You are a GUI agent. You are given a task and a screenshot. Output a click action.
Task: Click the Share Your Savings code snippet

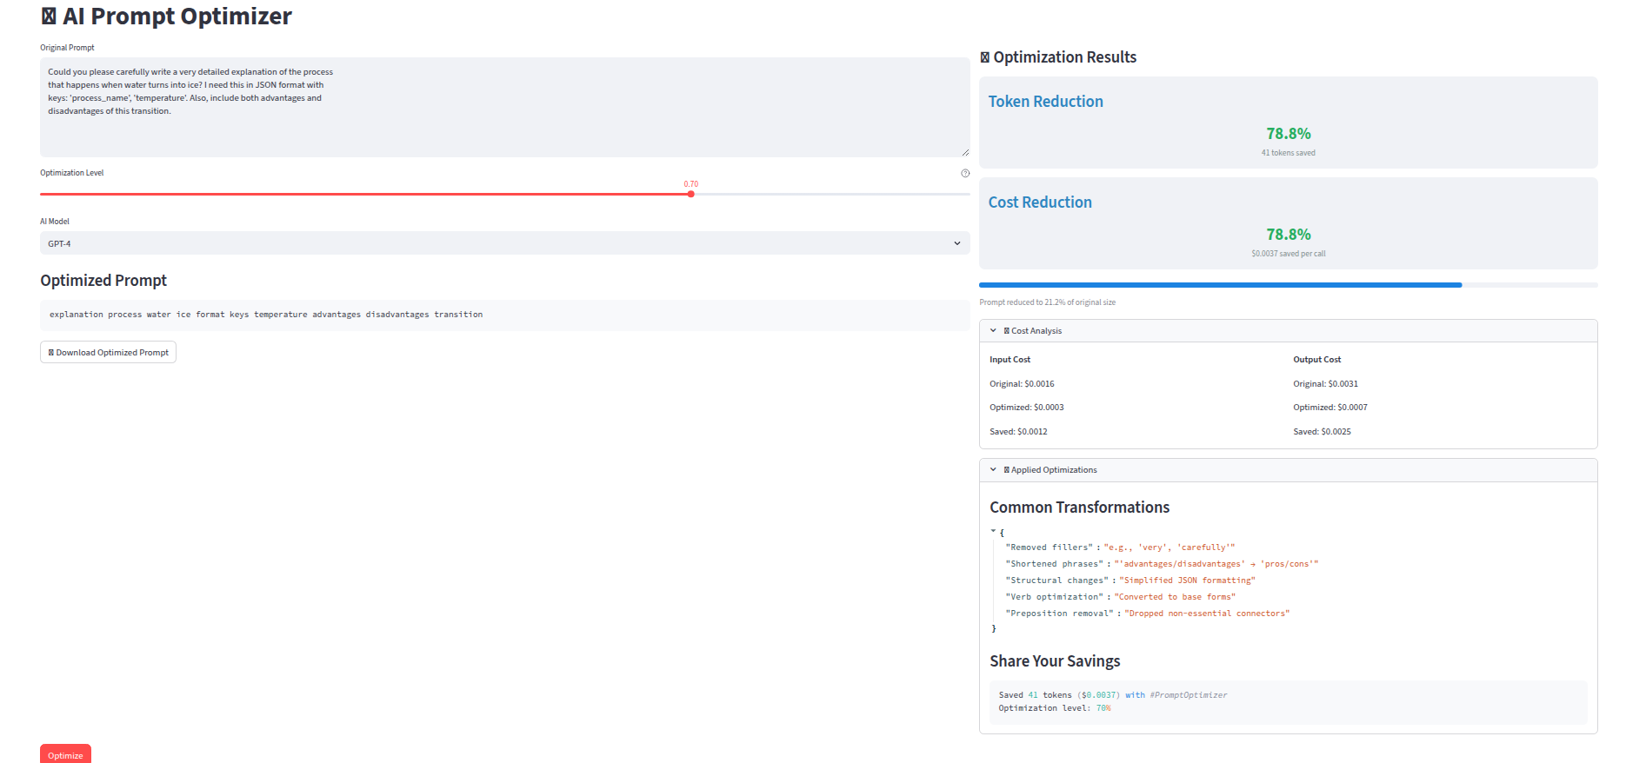1287,701
